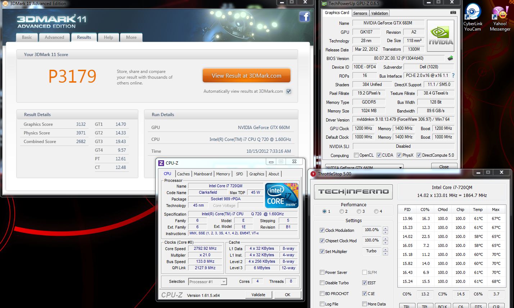Click the Bus Interface question mark in GPU-Z
The height and width of the screenshot is (308, 514).
[453, 75]
